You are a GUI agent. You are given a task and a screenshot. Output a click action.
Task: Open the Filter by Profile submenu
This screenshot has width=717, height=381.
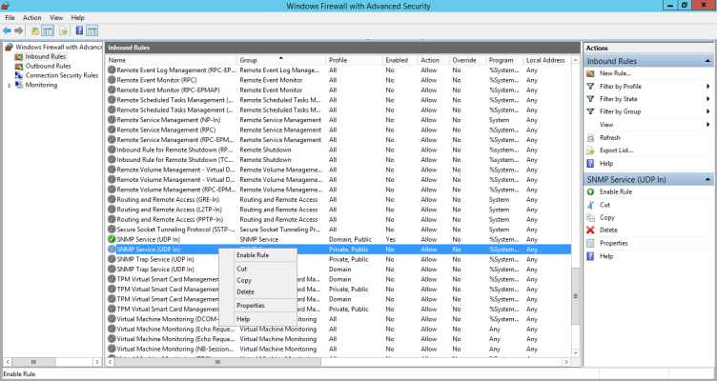(x=708, y=86)
